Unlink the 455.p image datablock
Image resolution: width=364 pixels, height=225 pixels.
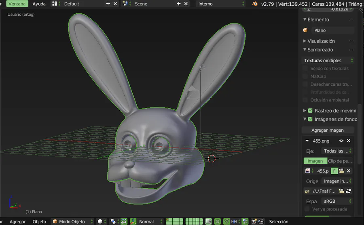click(x=349, y=171)
